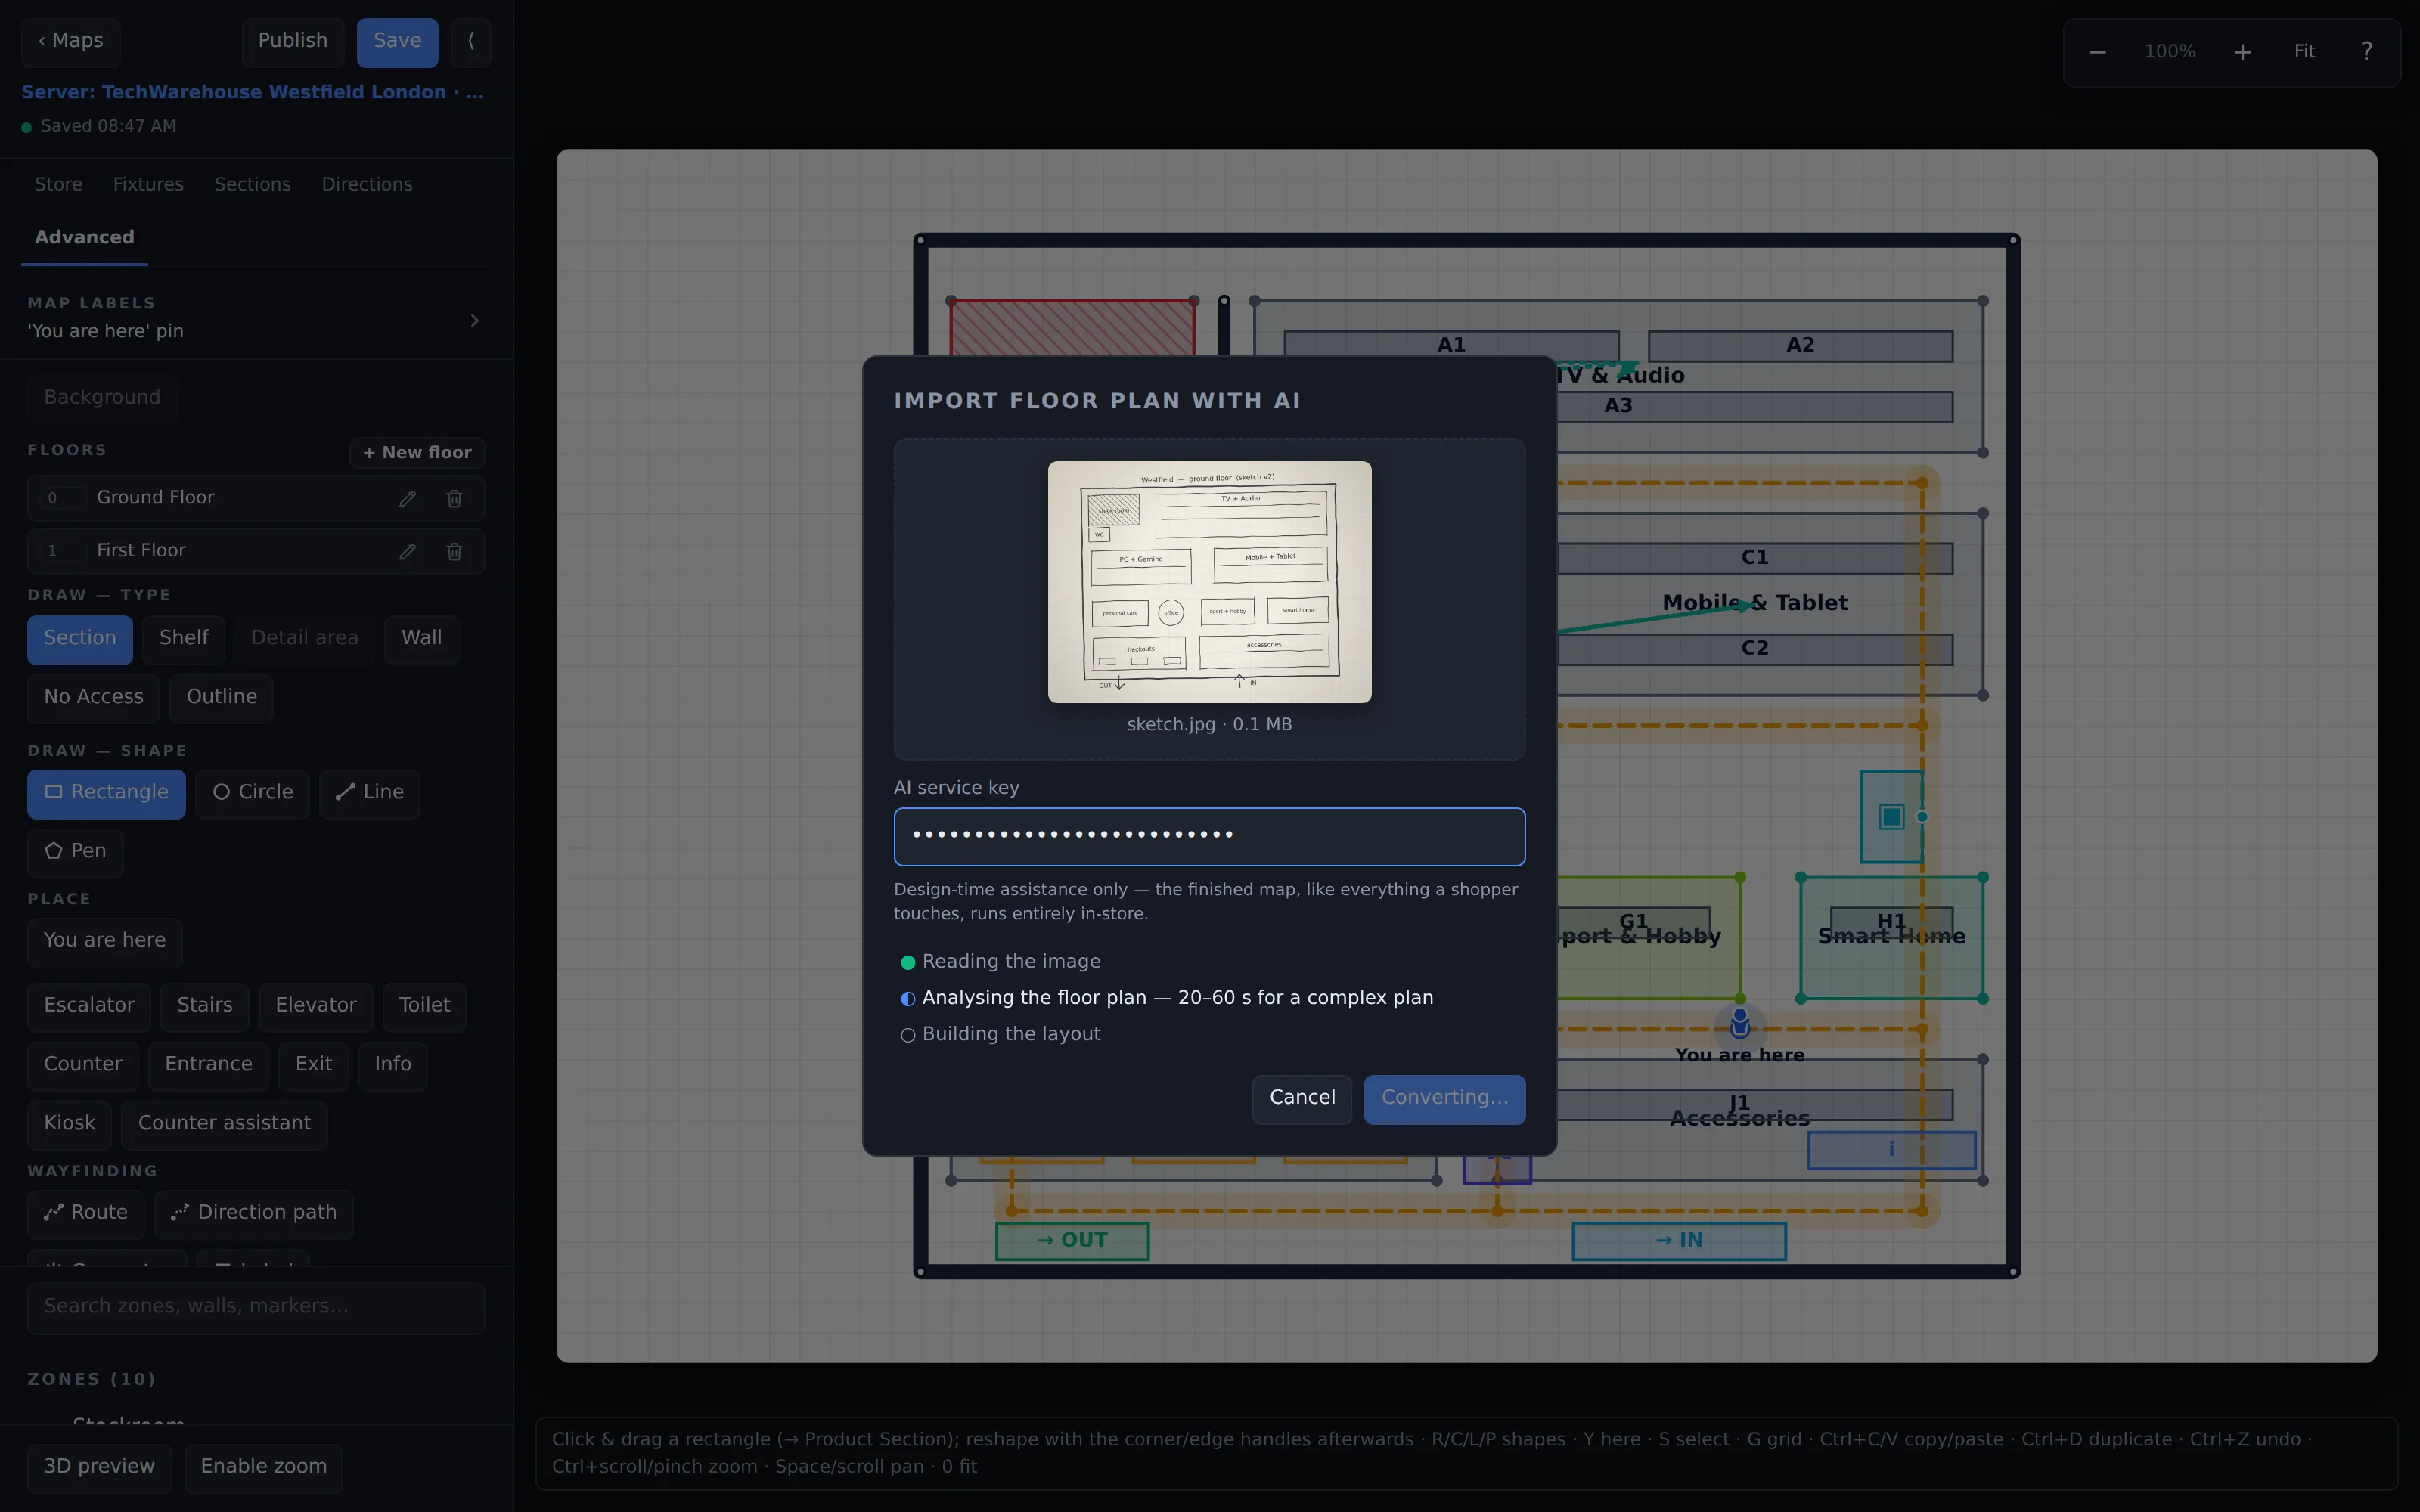
Task: Place an Entrance marker
Action: point(209,1065)
